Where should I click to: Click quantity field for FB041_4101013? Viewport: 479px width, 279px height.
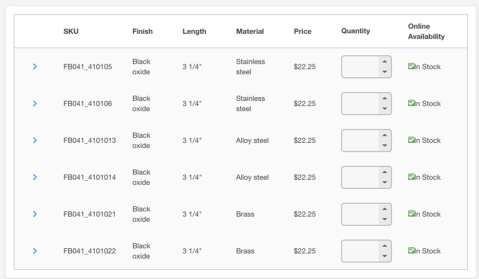(x=360, y=140)
